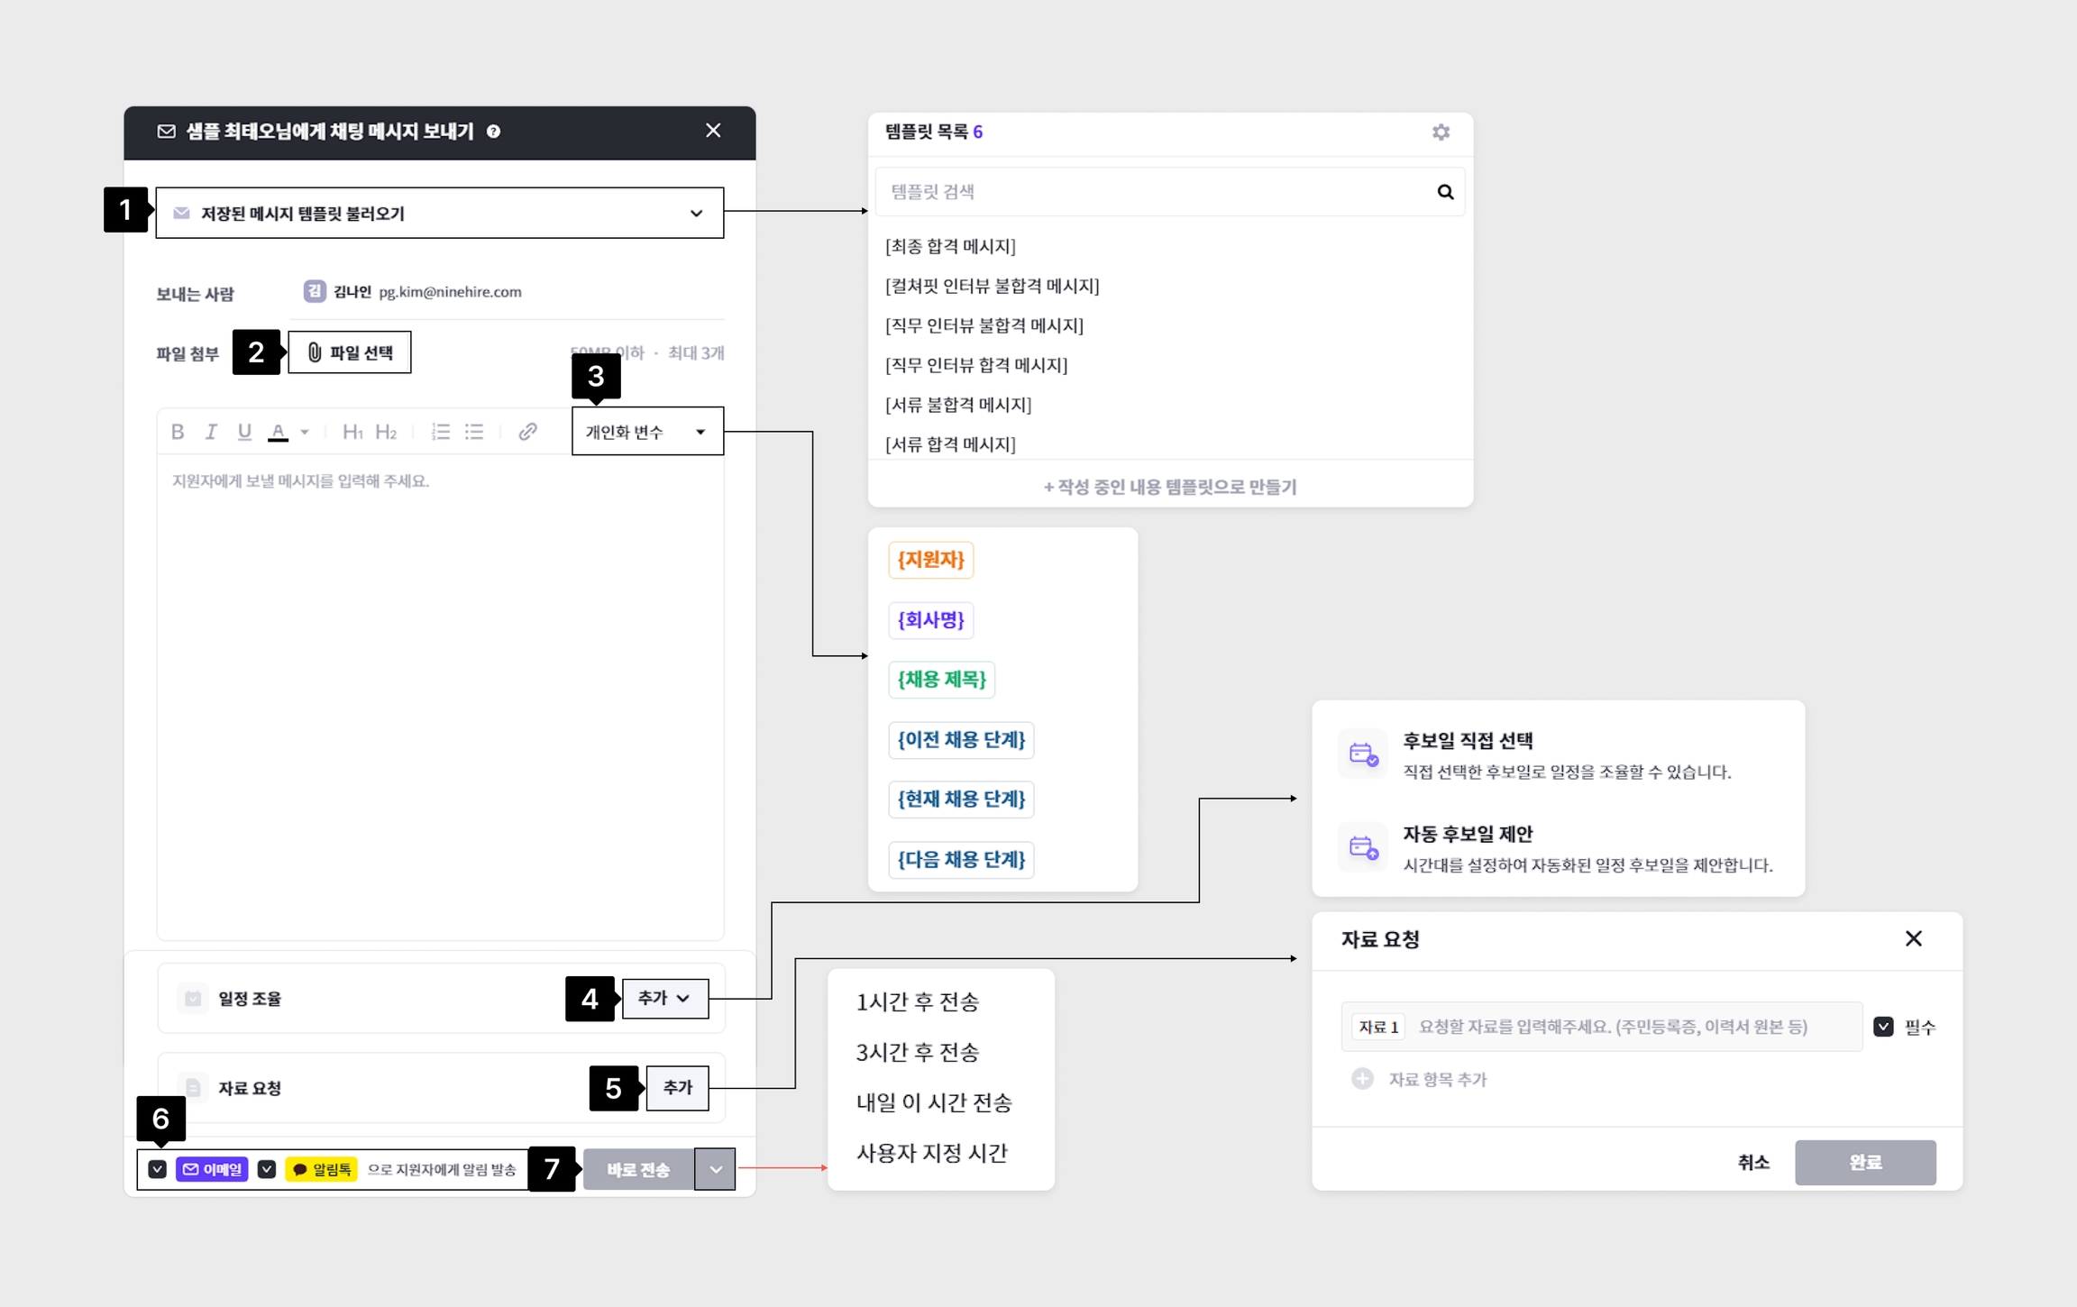Choose 내일 이 시간 전송 option
Viewport: 2077px width, 1307px height.
pyautogui.click(x=934, y=1102)
